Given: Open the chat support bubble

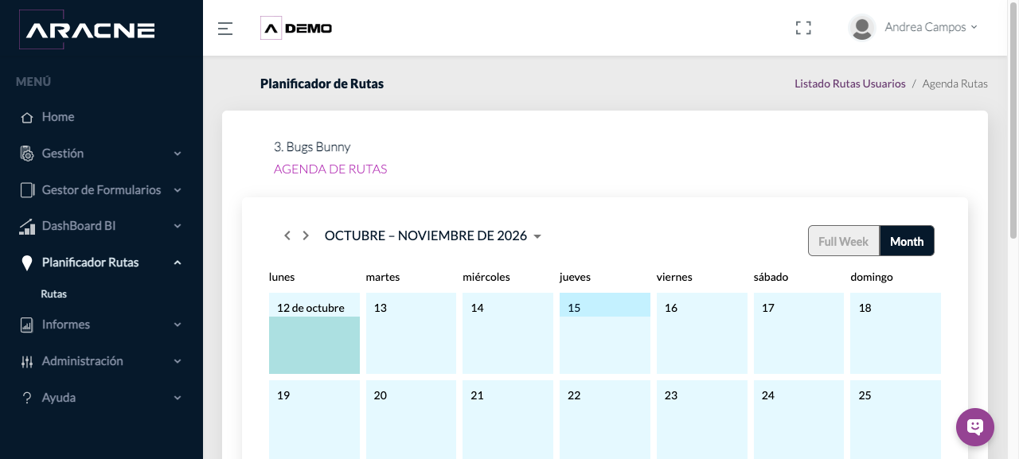Looking at the screenshot, I should tap(975, 427).
